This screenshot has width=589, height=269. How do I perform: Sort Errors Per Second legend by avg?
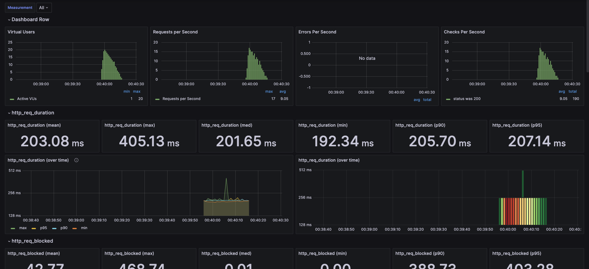[417, 100]
